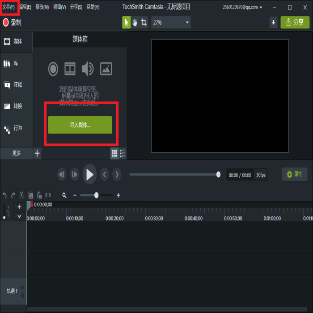The width and height of the screenshot is (313, 313).
Task: Zoom out timeline with minus button
Action: [x=75, y=195]
